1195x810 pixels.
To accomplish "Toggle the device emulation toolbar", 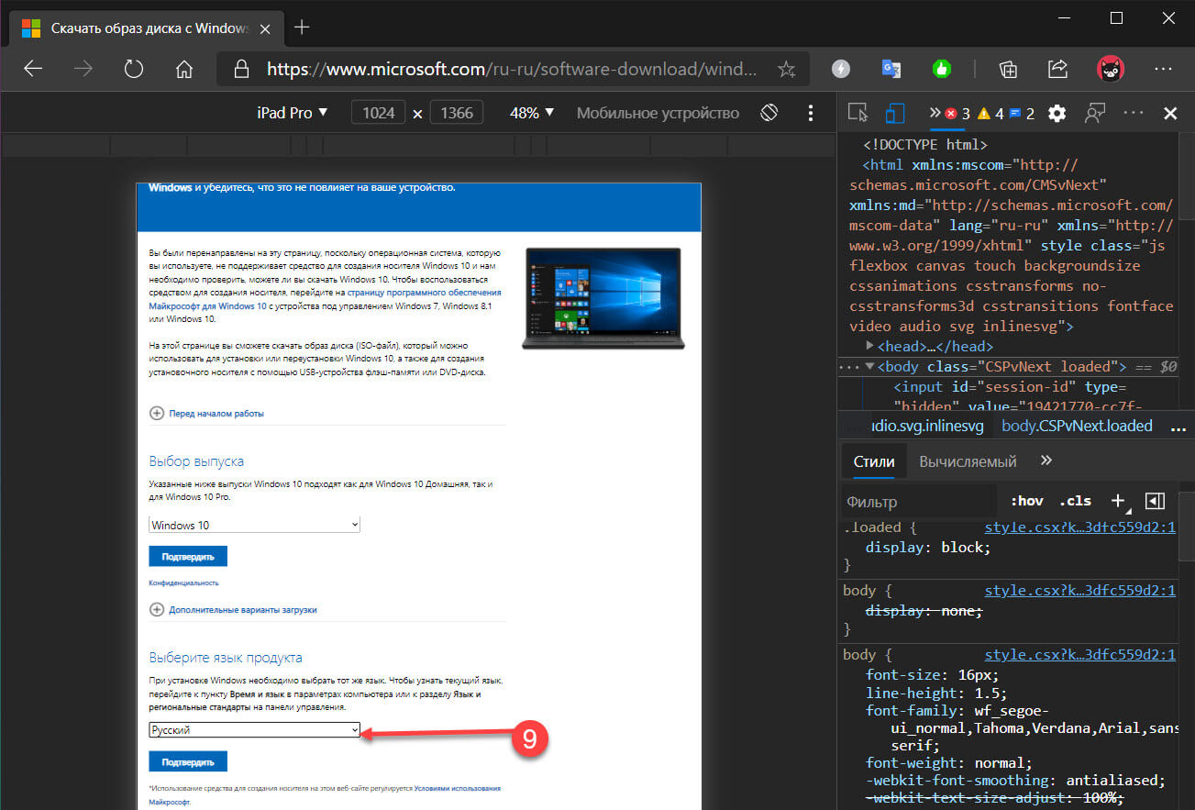I will (x=894, y=113).
